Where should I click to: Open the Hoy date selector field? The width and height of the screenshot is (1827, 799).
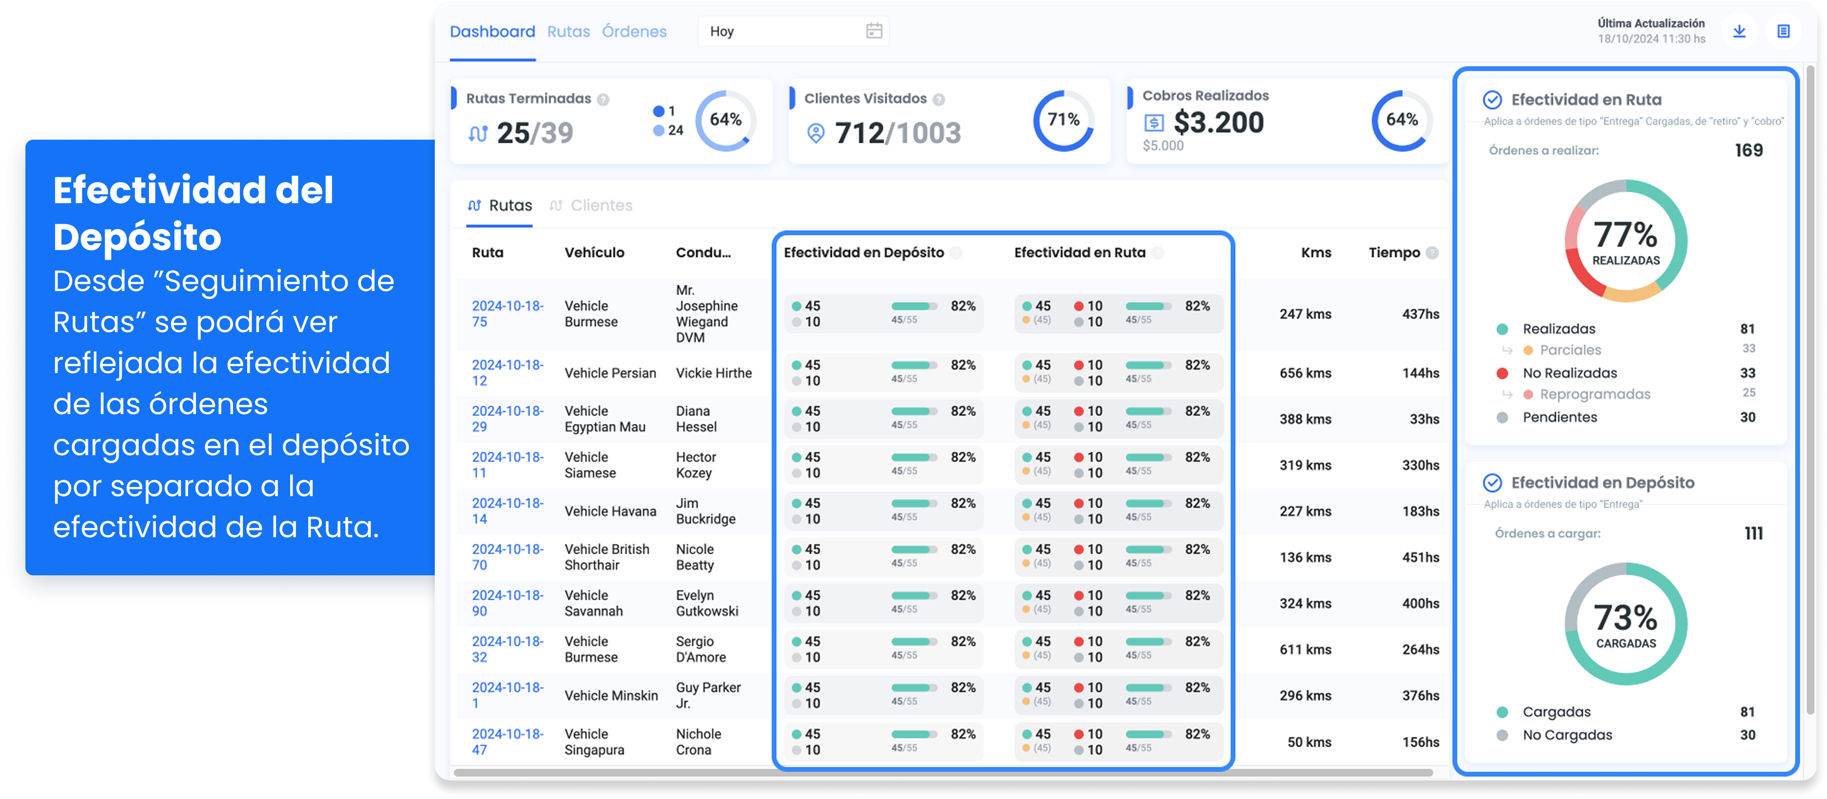click(x=780, y=32)
